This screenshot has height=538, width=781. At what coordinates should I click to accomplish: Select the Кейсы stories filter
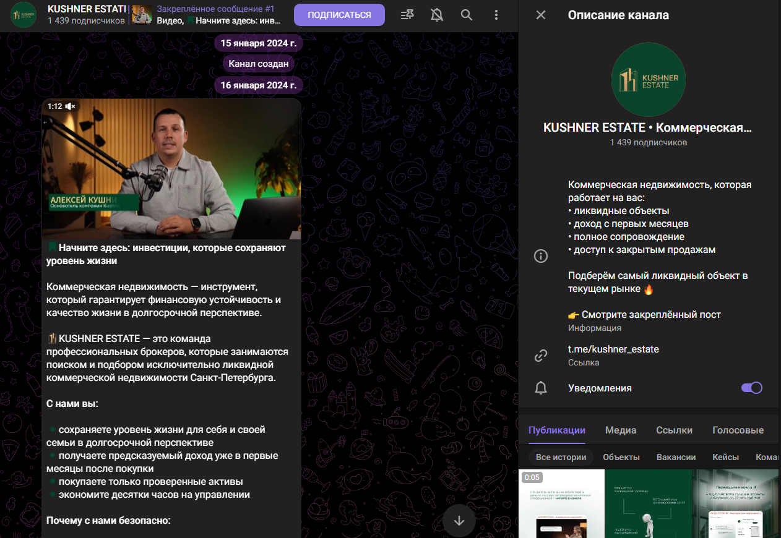(x=725, y=457)
